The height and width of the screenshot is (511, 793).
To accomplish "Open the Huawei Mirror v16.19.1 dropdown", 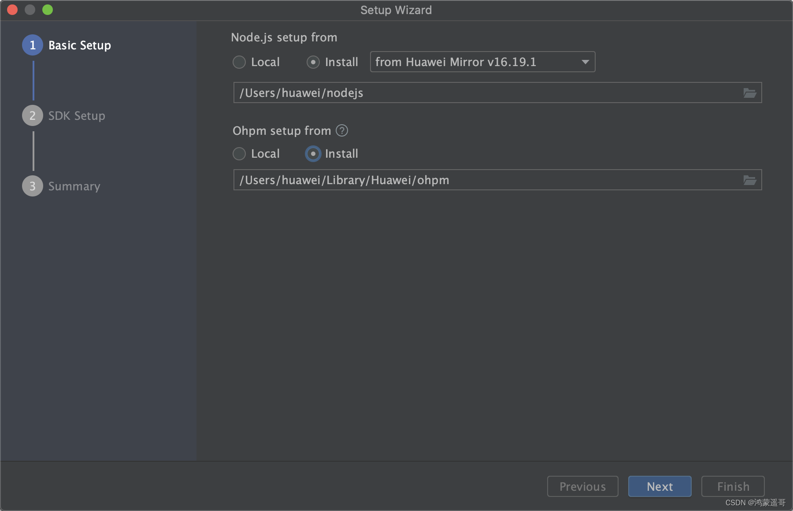I will coord(482,62).
